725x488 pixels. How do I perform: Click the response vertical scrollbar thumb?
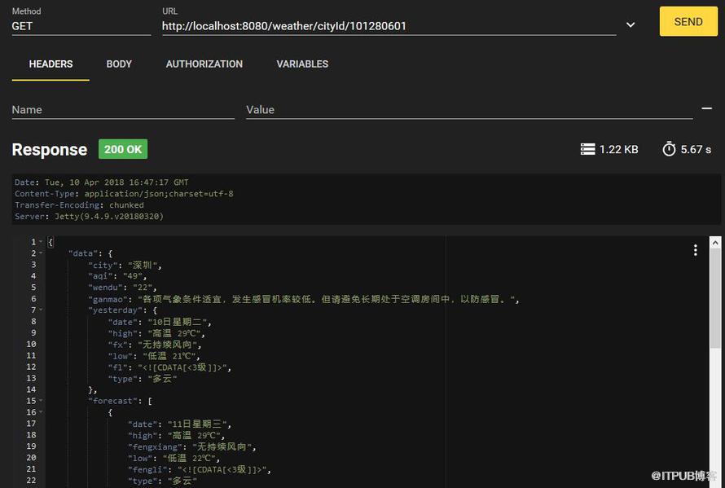(715, 298)
